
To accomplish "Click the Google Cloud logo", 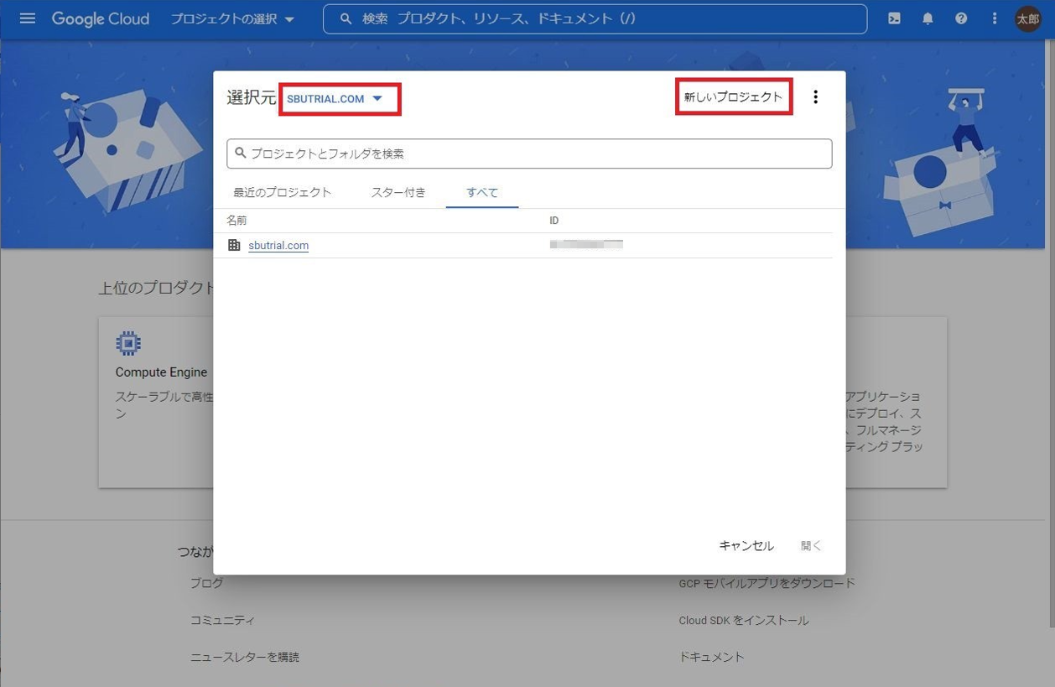I will click(x=101, y=18).
